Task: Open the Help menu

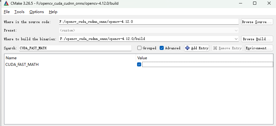Action: pos(53,12)
